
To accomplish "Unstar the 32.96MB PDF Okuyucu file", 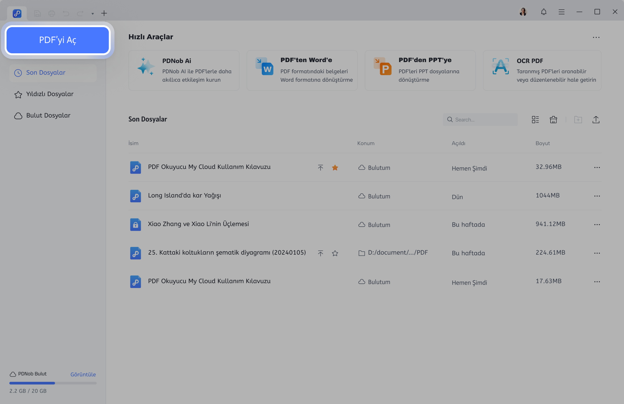I will tap(335, 168).
